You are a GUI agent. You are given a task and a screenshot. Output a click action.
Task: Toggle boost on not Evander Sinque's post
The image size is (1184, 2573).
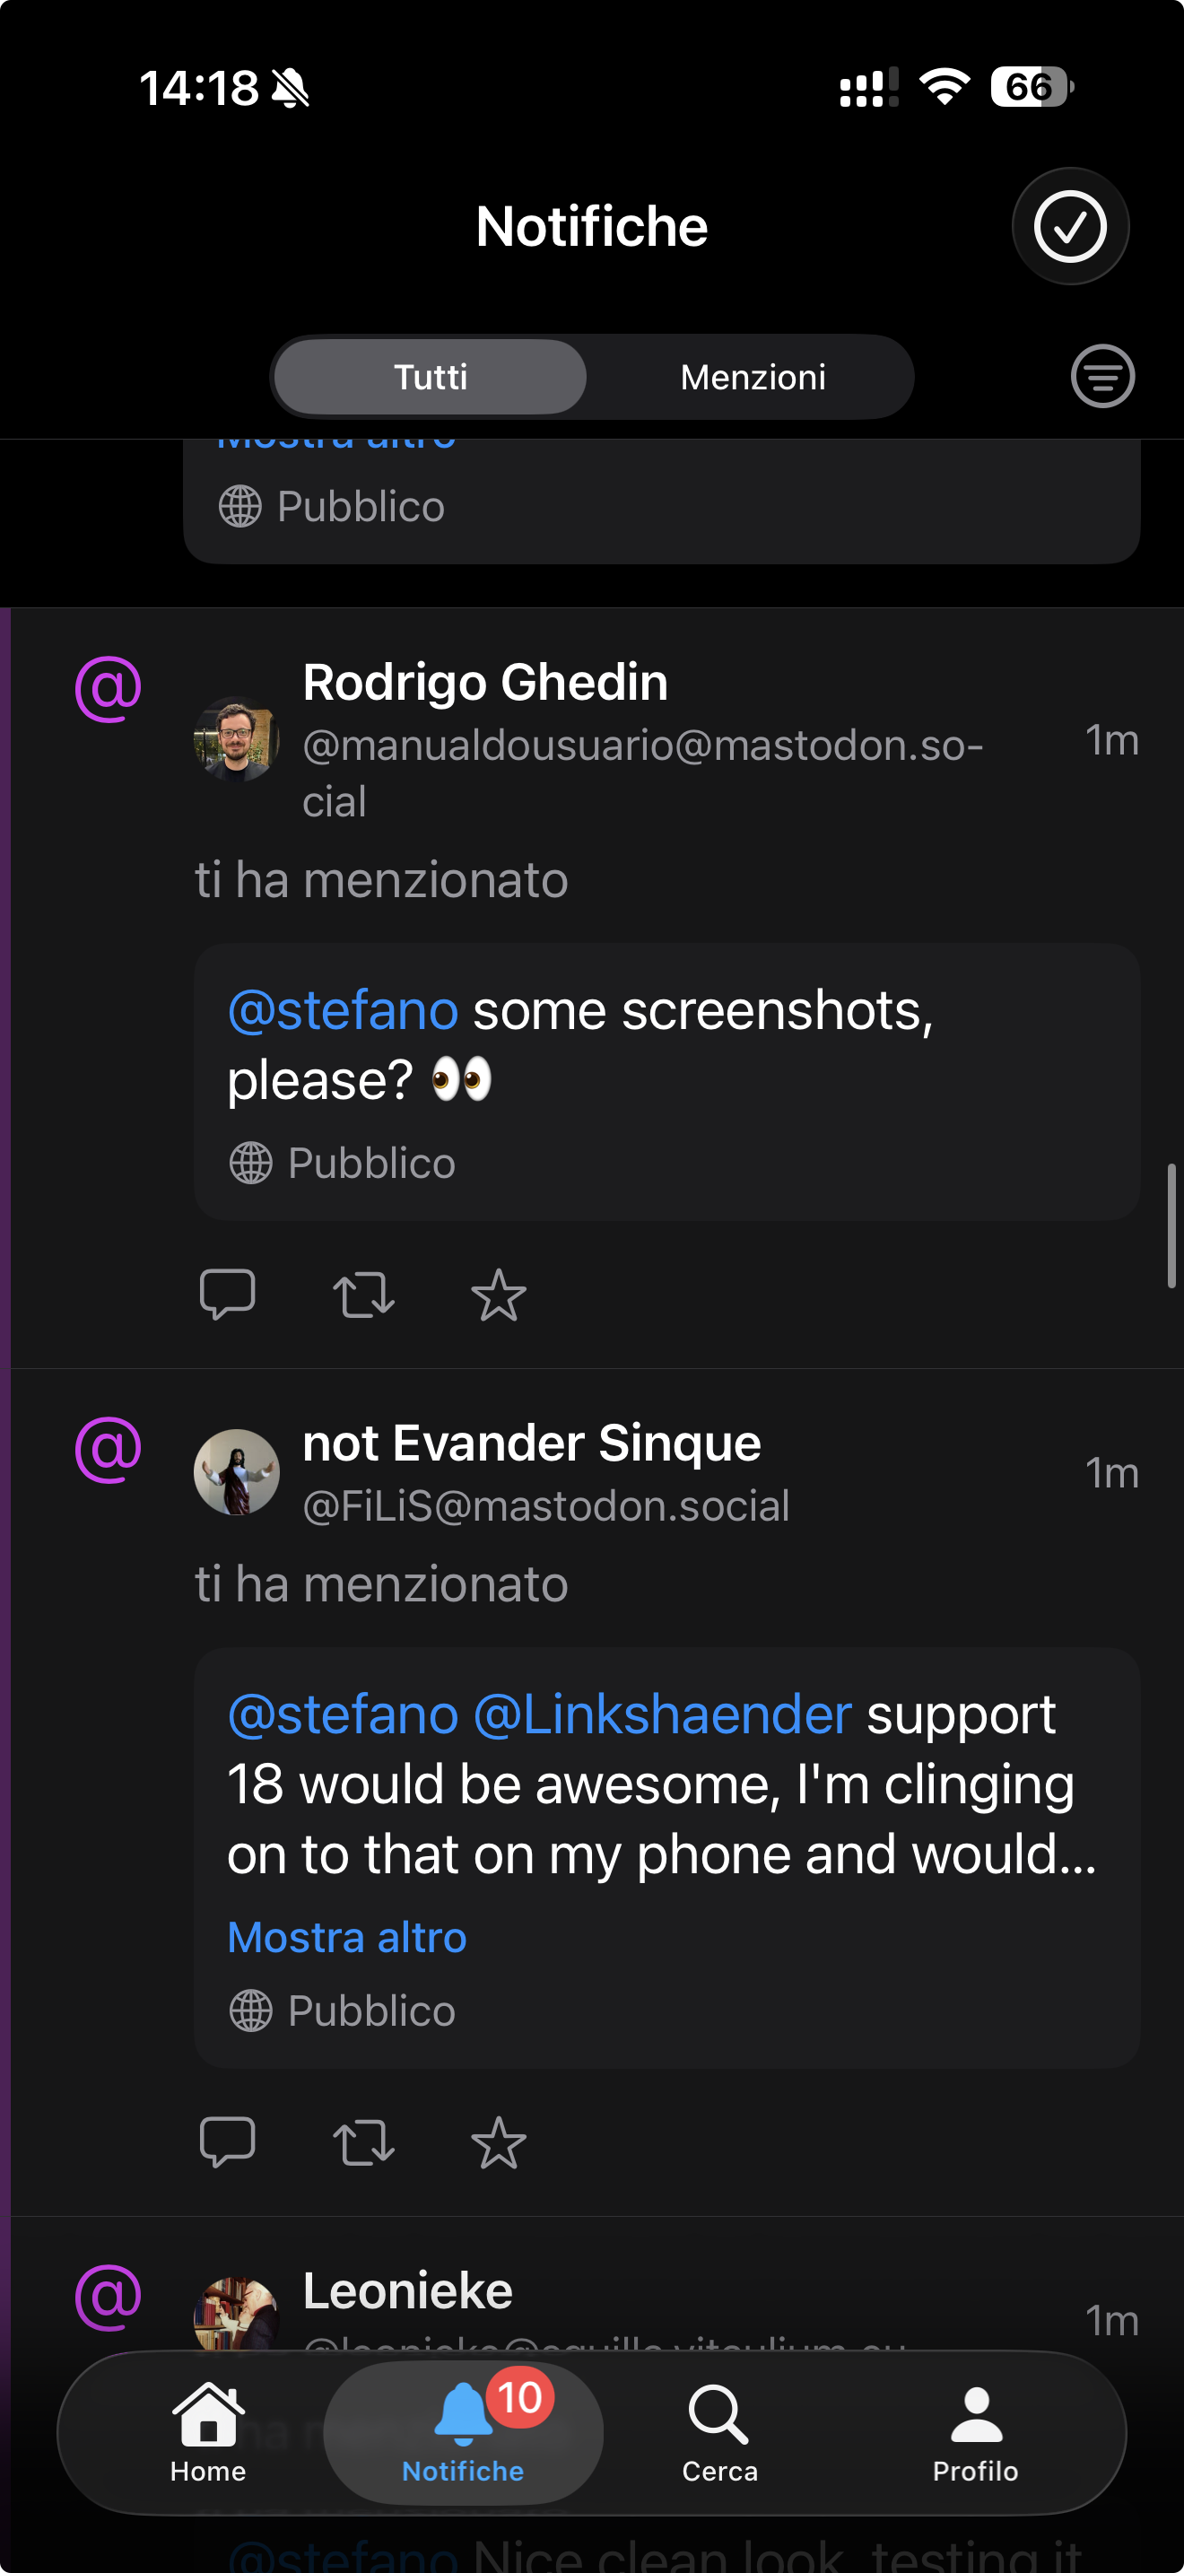[x=363, y=2142]
